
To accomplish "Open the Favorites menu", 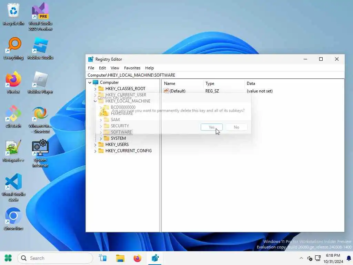I will tap(132, 68).
